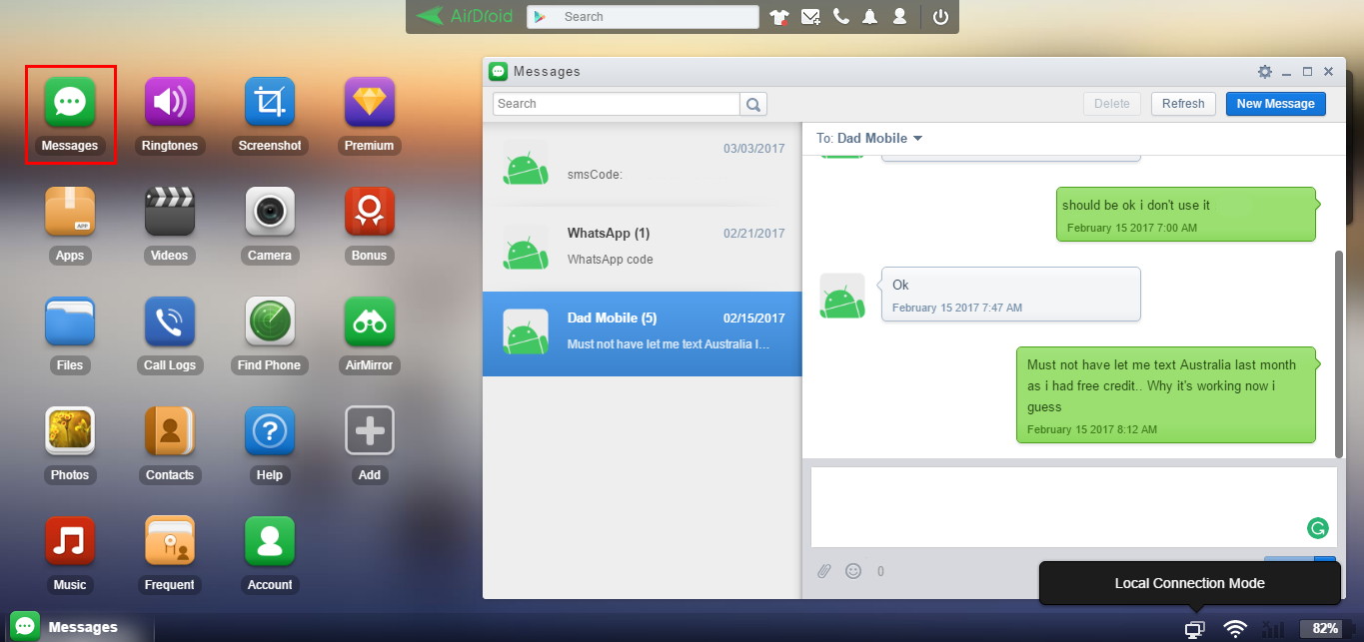Click the Messages search field
This screenshot has width=1364, height=642.
point(617,104)
